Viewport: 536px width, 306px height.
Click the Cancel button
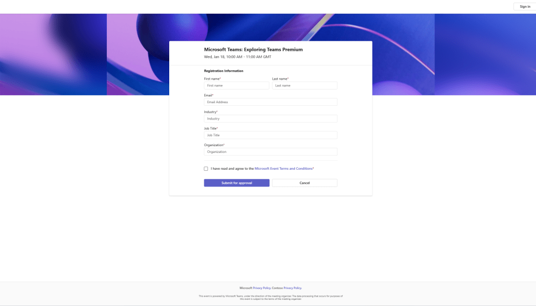click(304, 183)
